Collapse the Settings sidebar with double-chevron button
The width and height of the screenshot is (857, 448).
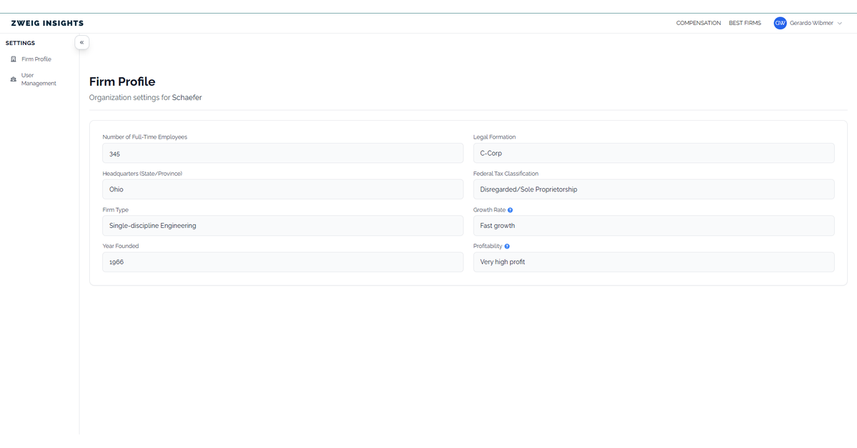tap(81, 42)
